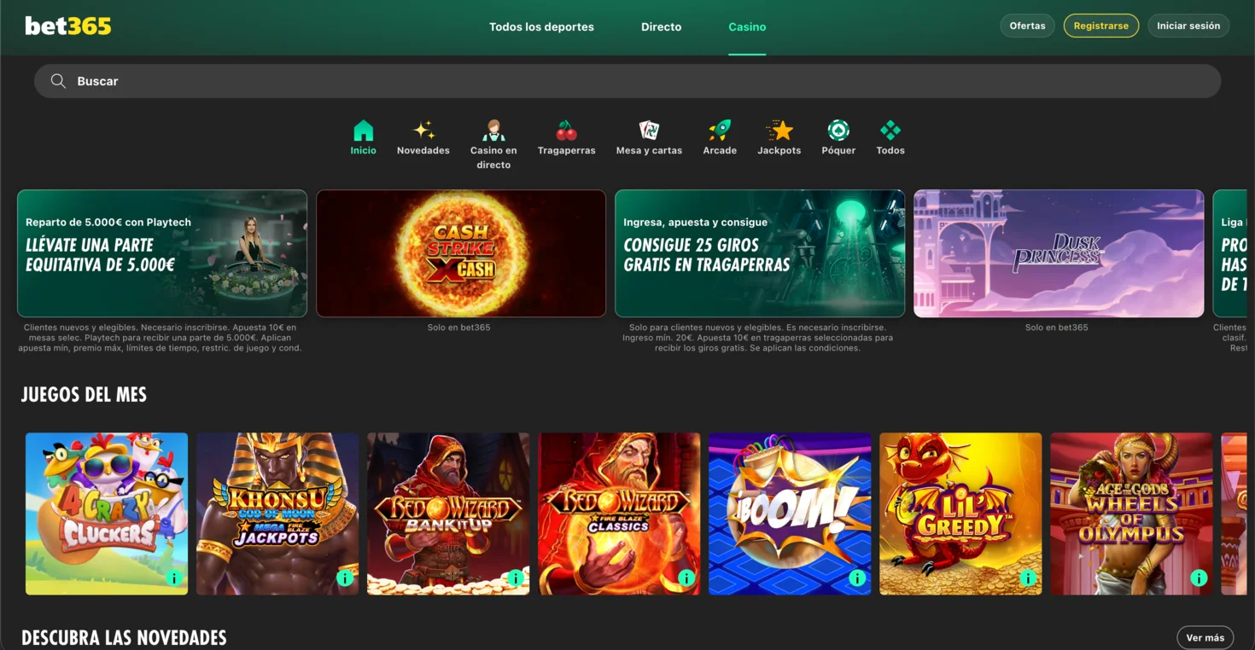Image resolution: width=1255 pixels, height=650 pixels.
Task: Click Ver más for Descubra las novedades
Action: click(x=1205, y=637)
